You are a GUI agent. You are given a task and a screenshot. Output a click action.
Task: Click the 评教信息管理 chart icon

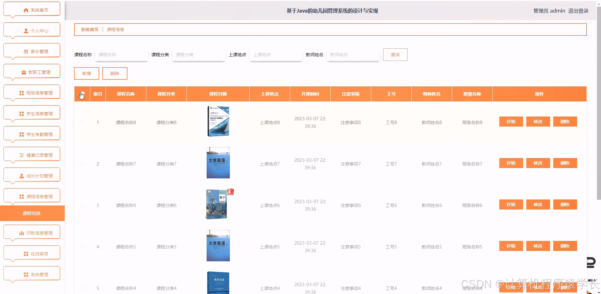coord(21,233)
